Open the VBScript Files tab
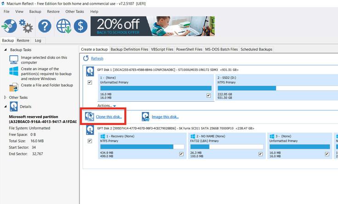 pyautogui.click(x=162, y=49)
